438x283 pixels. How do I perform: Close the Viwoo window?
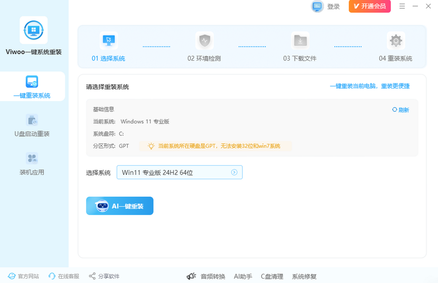tap(429, 6)
